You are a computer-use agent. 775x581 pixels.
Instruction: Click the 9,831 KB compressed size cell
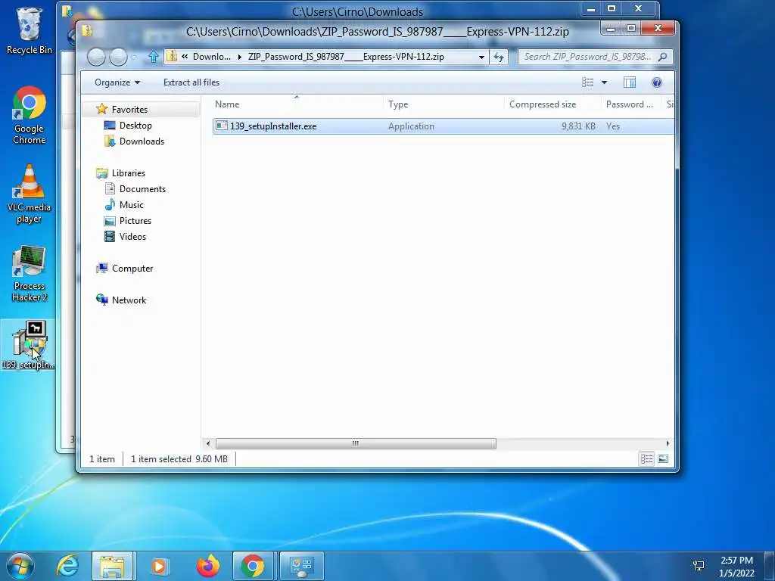click(x=578, y=126)
